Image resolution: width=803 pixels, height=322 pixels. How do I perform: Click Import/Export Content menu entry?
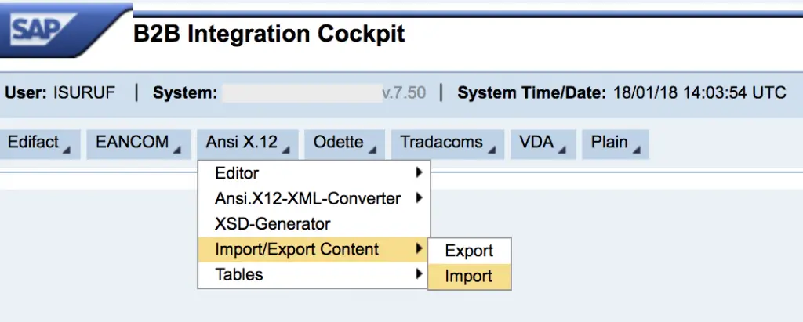(x=314, y=249)
